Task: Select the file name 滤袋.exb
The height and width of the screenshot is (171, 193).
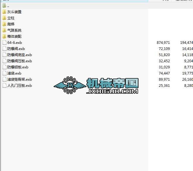Action: [x=14, y=73]
